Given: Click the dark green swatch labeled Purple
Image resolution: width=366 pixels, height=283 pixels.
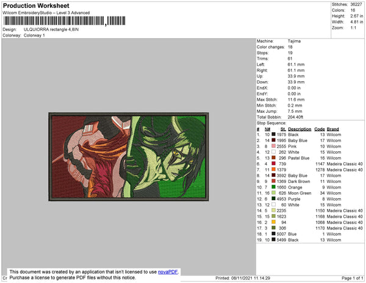Looking at the screenshot, I should click(x=273, y=199).
